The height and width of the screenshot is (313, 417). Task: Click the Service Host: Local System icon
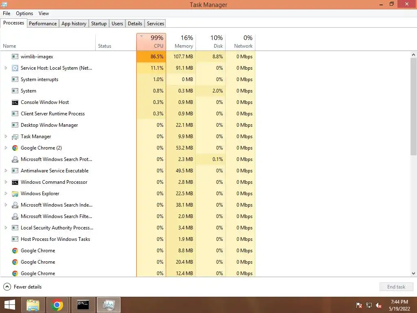pos(15,68)
